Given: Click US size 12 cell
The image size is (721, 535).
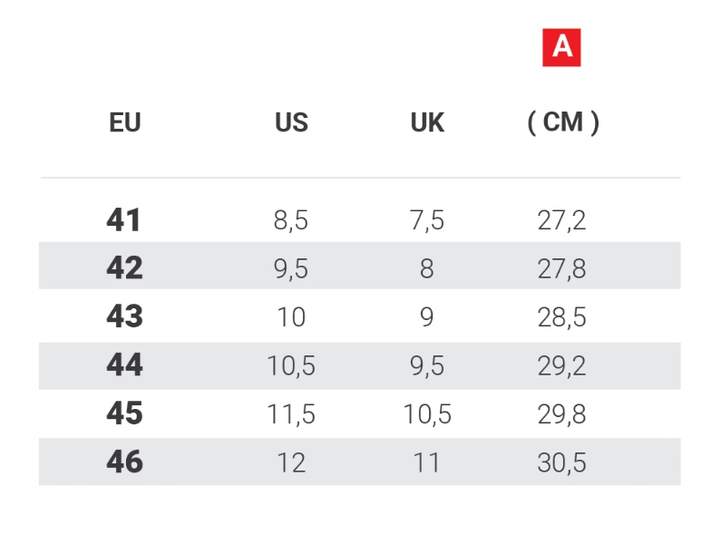Looking at the screenshot, I should coord(291,463).
